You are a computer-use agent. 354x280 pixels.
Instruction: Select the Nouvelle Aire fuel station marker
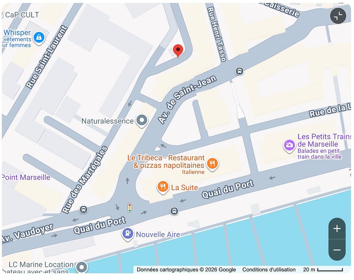coord(128,233)
